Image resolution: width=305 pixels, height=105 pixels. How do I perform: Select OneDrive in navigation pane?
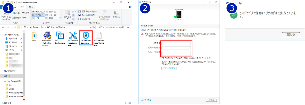[10, 71]
